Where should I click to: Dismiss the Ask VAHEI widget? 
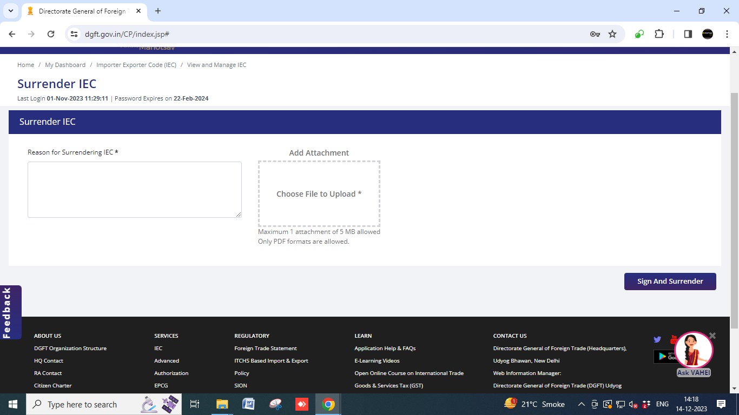click(x=712, y=336)
